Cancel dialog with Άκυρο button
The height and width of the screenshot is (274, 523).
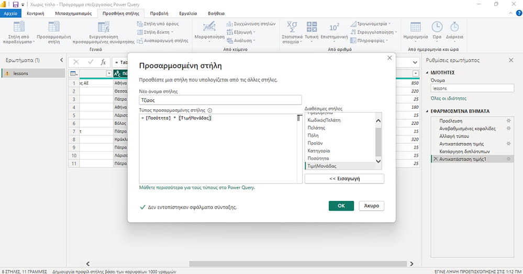coord(372,206)
